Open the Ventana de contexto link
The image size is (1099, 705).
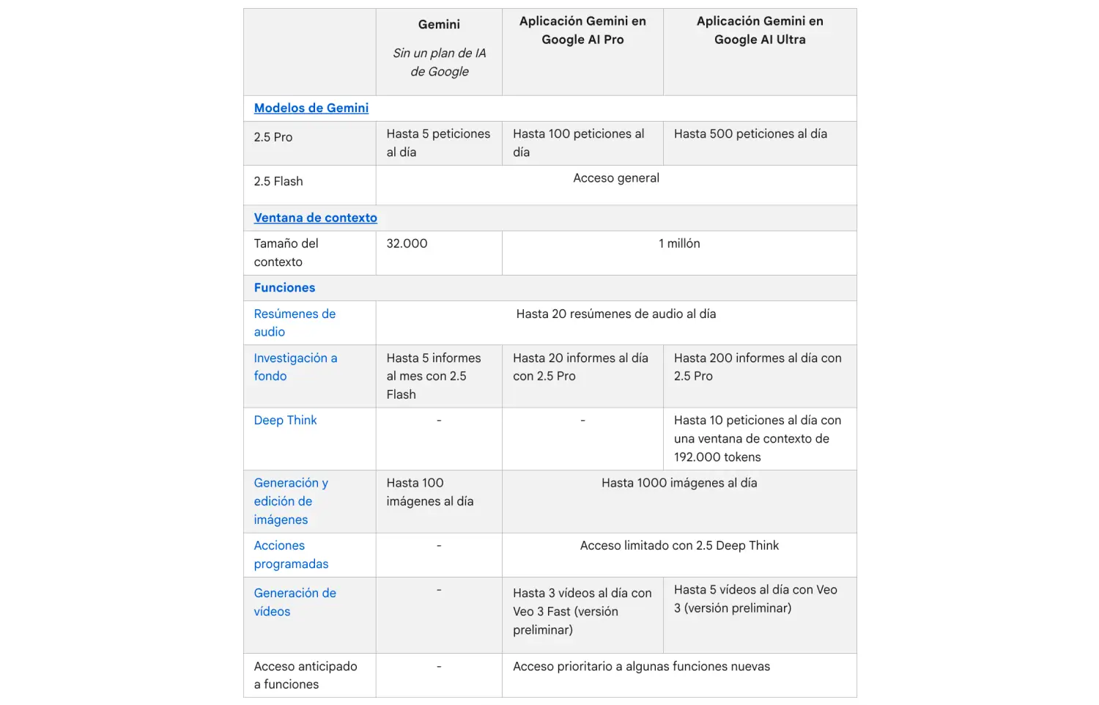click(315, 218)
